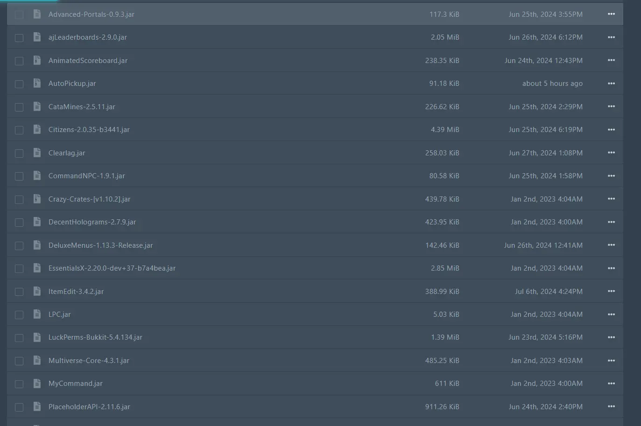Click the file icon for Multiverse-Core-4.3.1.jar
Image resolution: width=641 pixels, height=426 pixels.
click(x=37, y=360)
